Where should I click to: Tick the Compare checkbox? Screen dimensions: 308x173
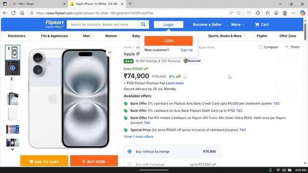[x=260, y=47]
